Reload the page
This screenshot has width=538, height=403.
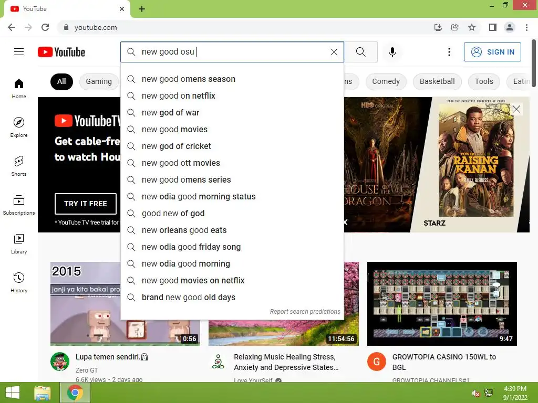coord(45,27)
